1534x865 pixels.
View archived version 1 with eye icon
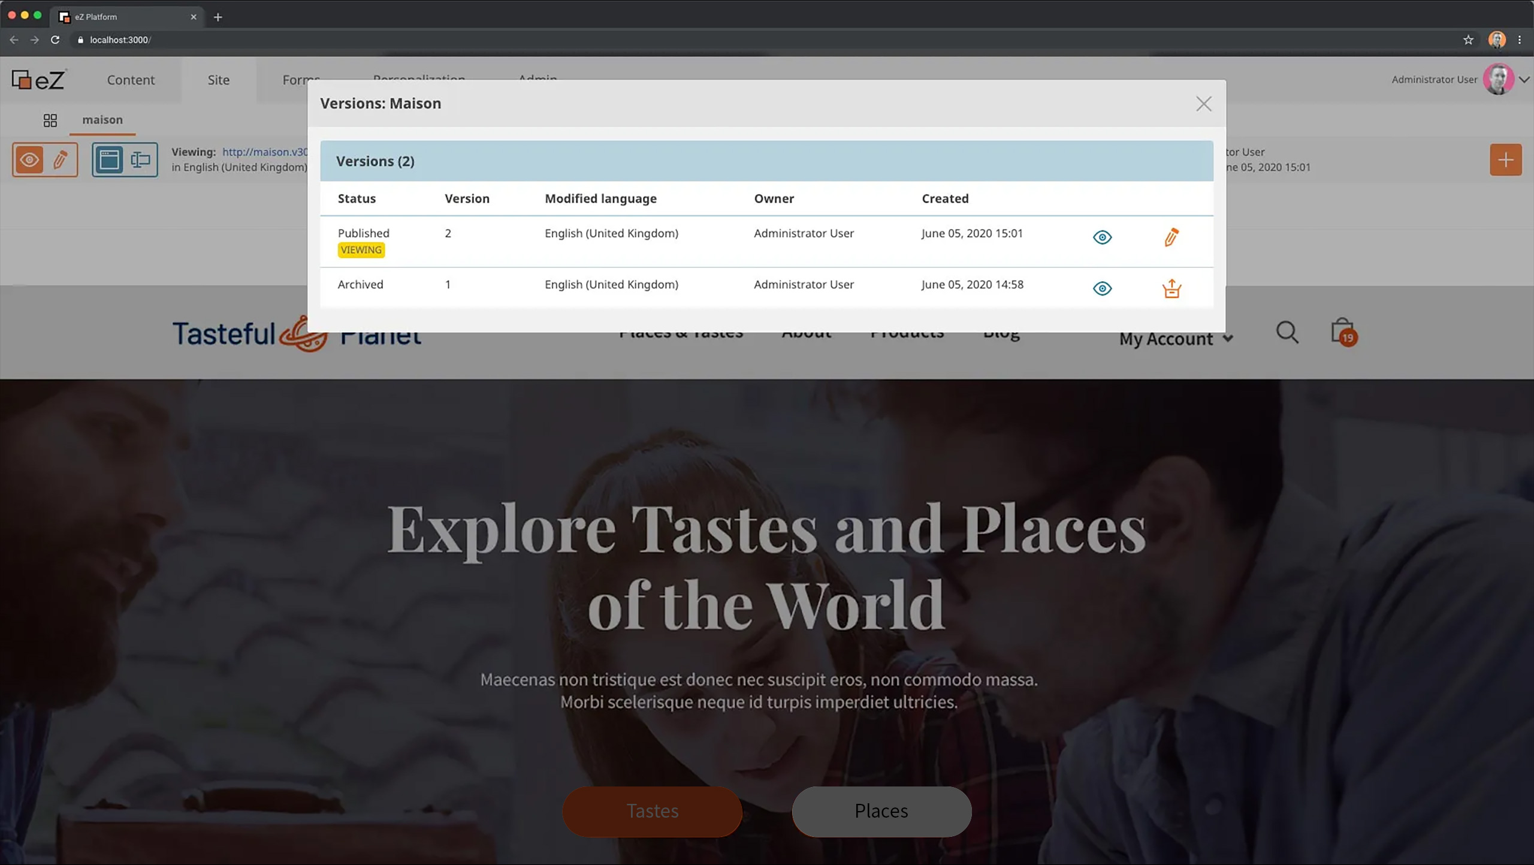click(x=1102, y=289)
